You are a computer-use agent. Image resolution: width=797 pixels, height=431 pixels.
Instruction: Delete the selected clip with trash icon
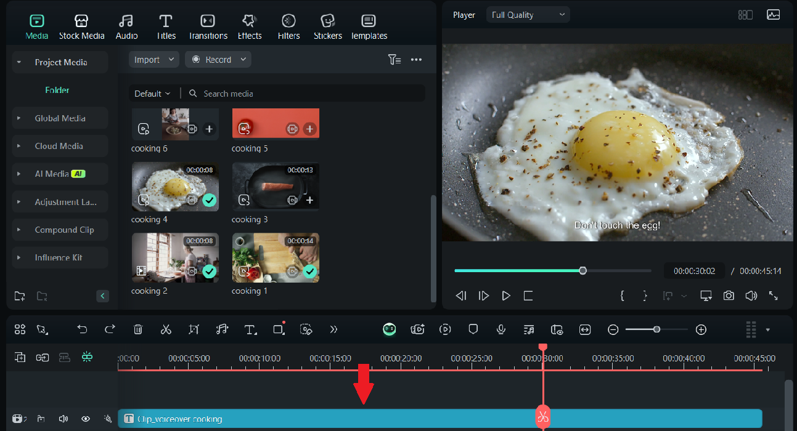tap(138, 329)
